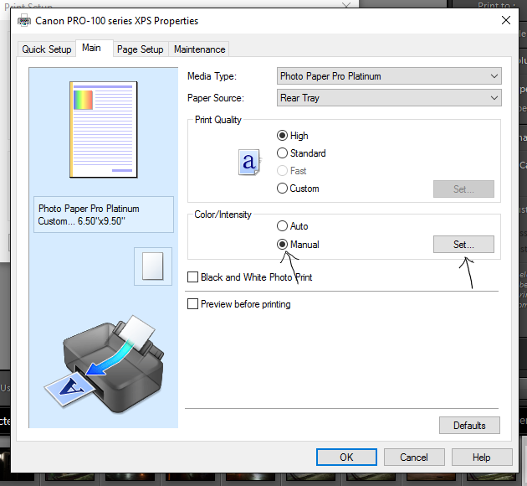This screenshot has height=486, width=527.
Task: Open the Page Setup tab
Action: 141,49
